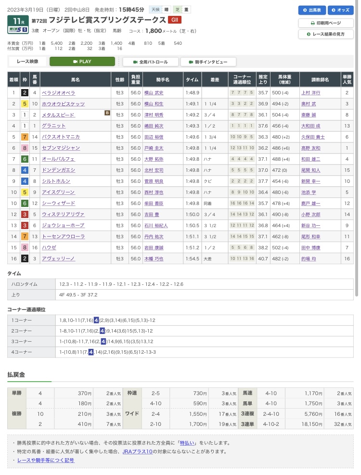Image resolution: width=361 pixels, height=475 pixels.
Task: Open trainer 奥村 武 link
Action: point(309,104)
